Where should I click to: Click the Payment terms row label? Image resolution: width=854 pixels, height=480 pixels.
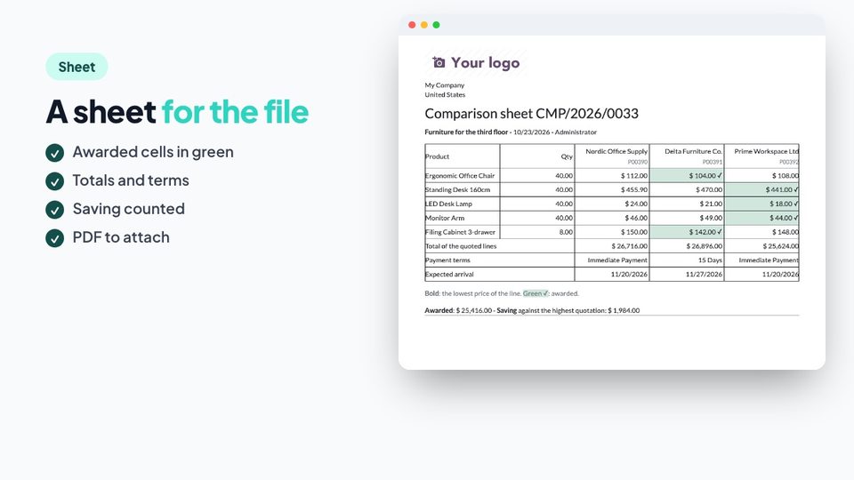(447, 260)
